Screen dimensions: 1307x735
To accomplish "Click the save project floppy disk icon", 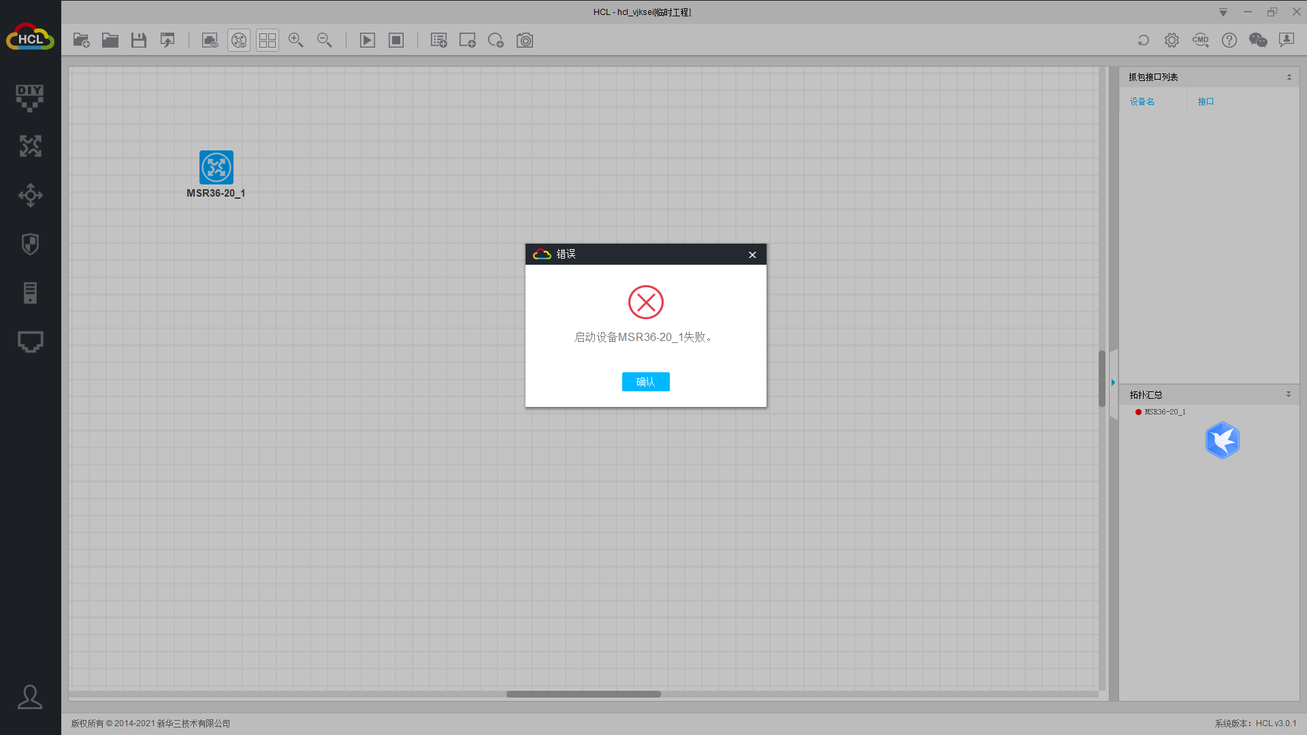I will (x=139, y=40).
